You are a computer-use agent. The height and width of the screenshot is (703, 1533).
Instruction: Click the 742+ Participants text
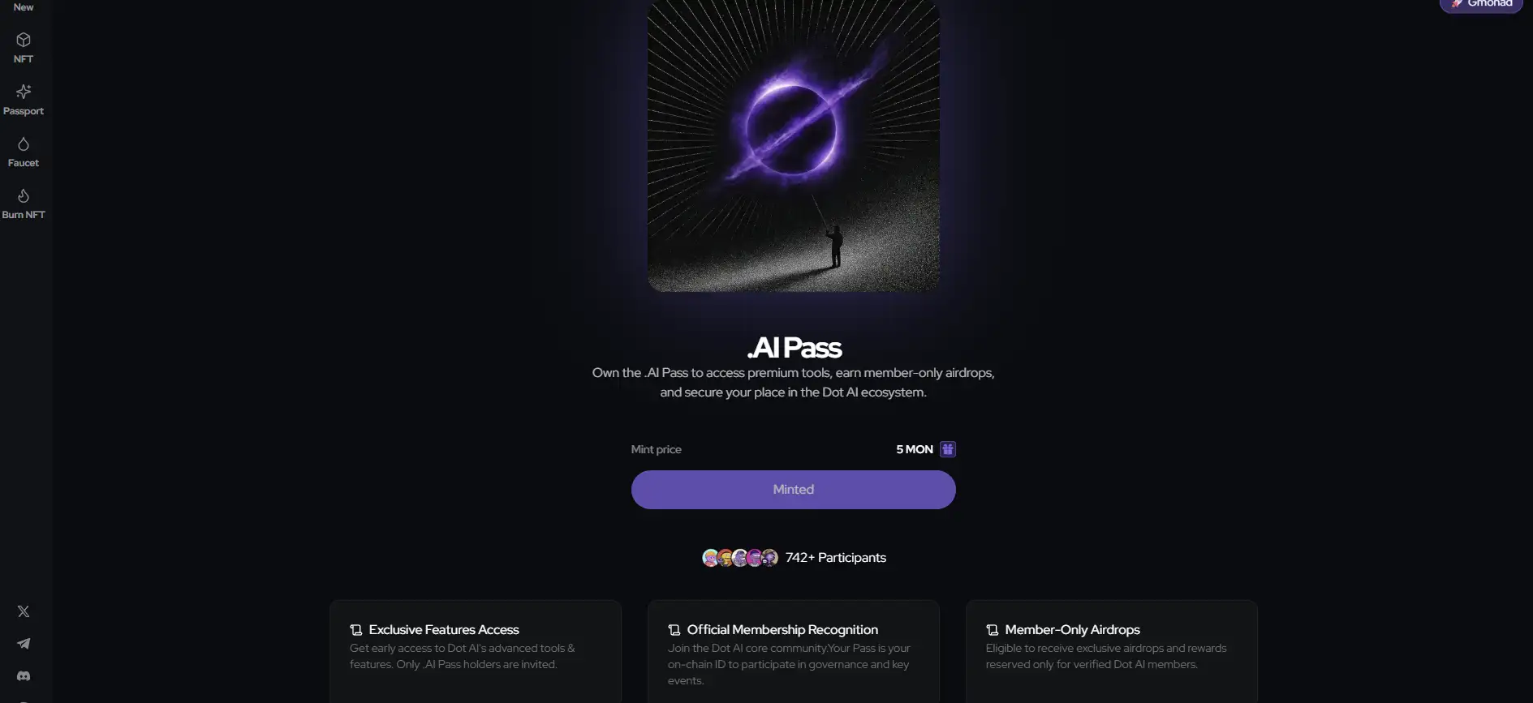pyautogui.click(x=836, y=558)
